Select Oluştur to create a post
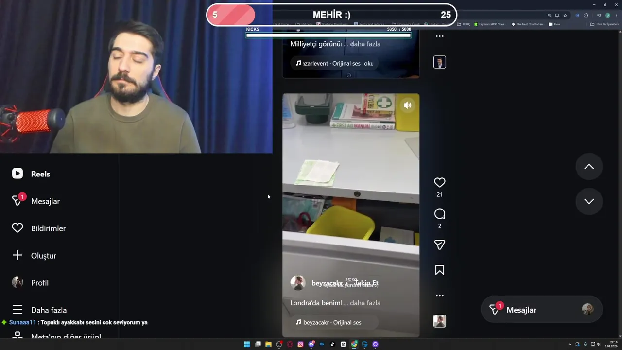This screenshot has width=622, height=350. click(x=34, y=255)
